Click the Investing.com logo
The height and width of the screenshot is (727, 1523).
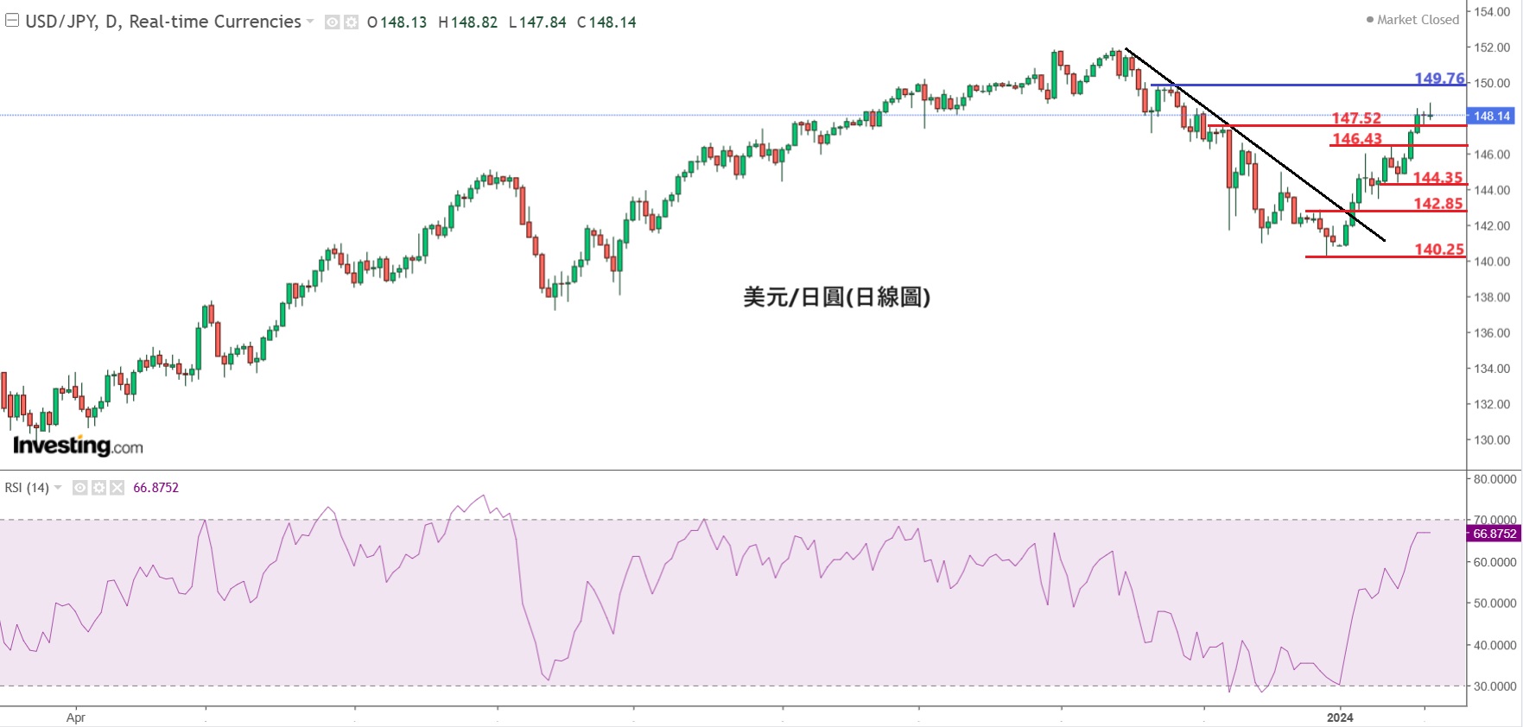click(78, 446)
